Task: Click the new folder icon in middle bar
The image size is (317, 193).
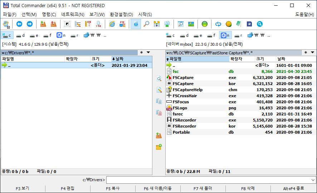Action: (x=159, y=147)
